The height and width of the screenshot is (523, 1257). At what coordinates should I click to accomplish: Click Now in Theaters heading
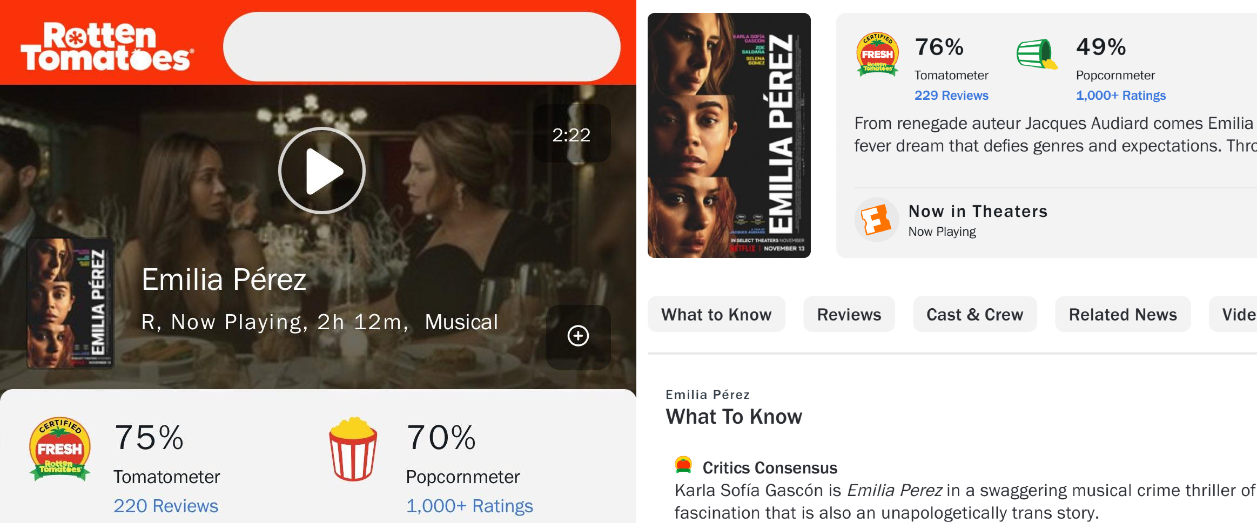(978, 211)
